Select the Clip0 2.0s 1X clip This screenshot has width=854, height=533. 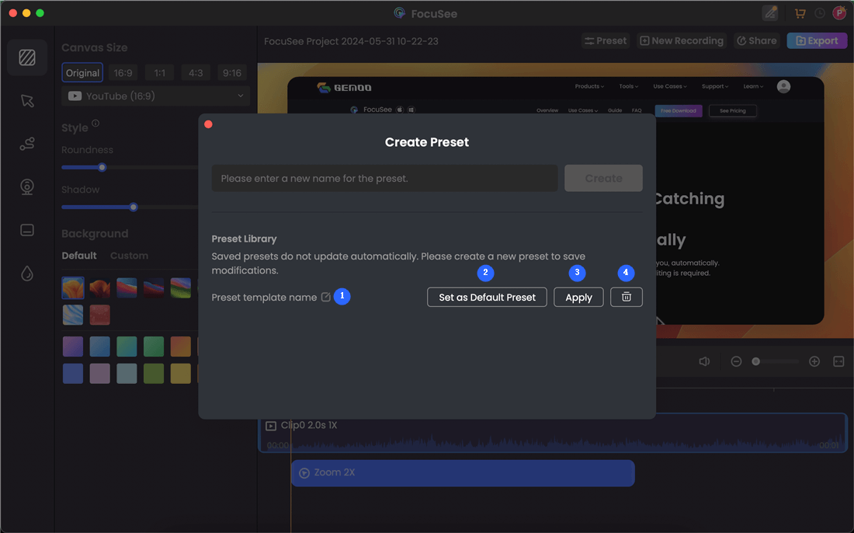(x=553, y=434)
